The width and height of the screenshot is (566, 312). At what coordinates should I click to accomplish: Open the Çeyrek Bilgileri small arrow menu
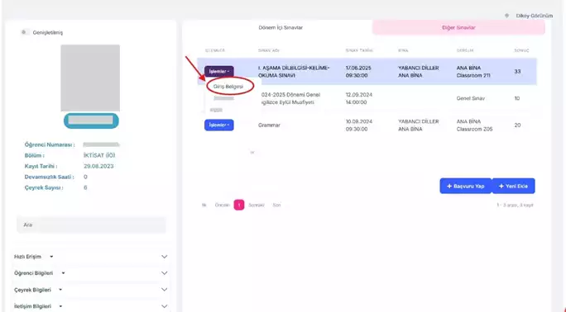[60, 290]
